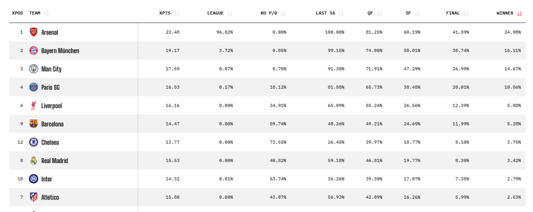The height and width of the screenshot is (212, 533).
Task: Open the Barcelona team name link
Action: (52, 124)
